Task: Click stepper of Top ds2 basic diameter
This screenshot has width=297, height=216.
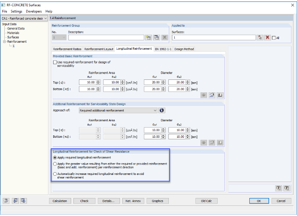Action: pos(188,82)
